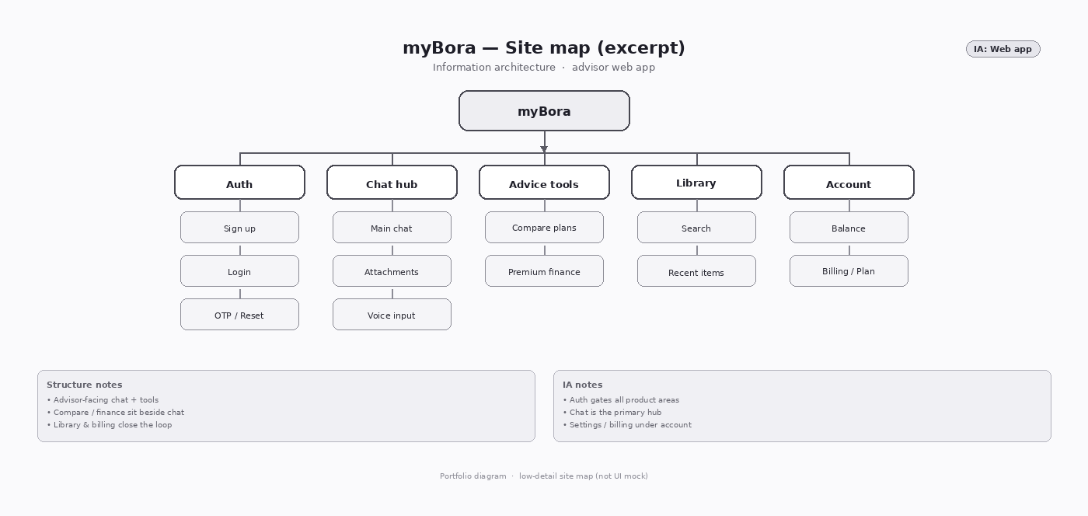This screenshot has width=1088, height=516.
Task: Select the Sign up page box
Action: tap(239, 228)
